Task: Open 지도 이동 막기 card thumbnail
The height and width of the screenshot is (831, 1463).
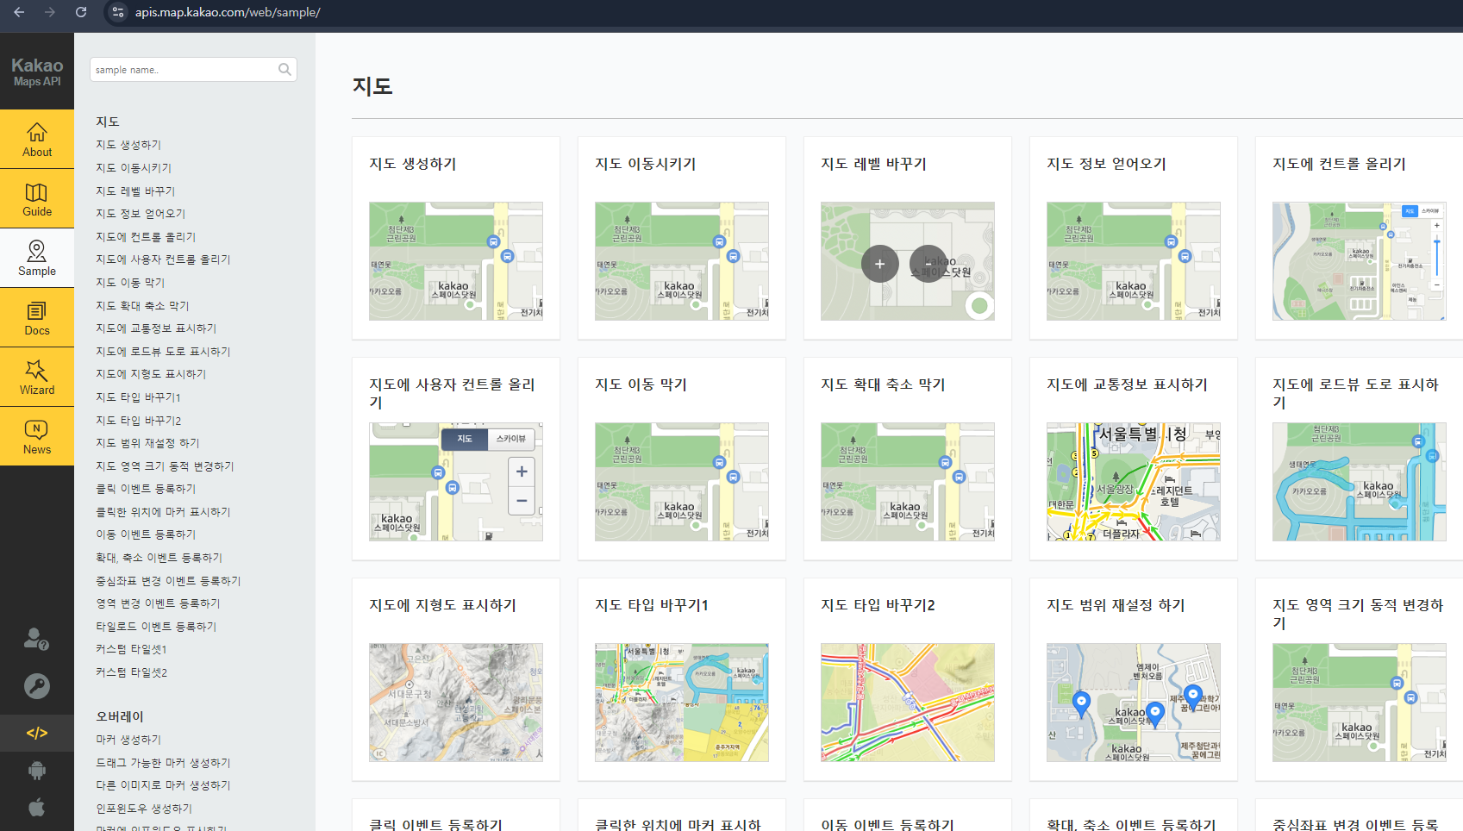Action: pos(682,482)
